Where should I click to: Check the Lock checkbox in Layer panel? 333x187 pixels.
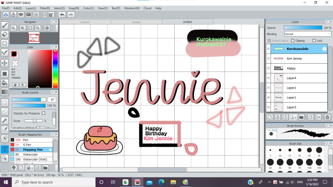pyautogui.click(x=314, y=41)
